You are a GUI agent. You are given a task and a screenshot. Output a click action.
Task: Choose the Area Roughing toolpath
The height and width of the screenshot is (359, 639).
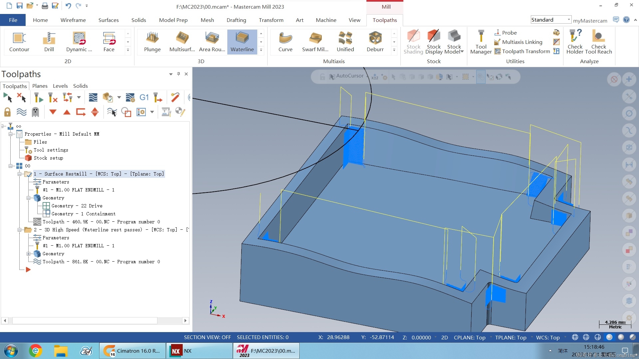(212, 42)
